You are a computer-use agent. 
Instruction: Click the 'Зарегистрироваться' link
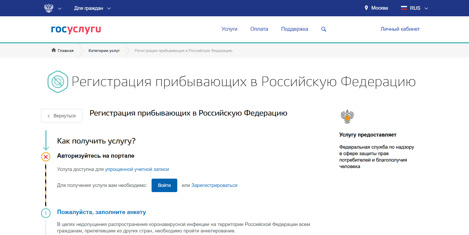click(x=214, y=185)
